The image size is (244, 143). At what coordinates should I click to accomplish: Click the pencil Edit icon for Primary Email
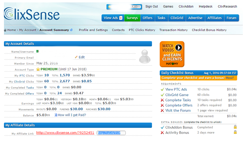click(x=76, y=57)
